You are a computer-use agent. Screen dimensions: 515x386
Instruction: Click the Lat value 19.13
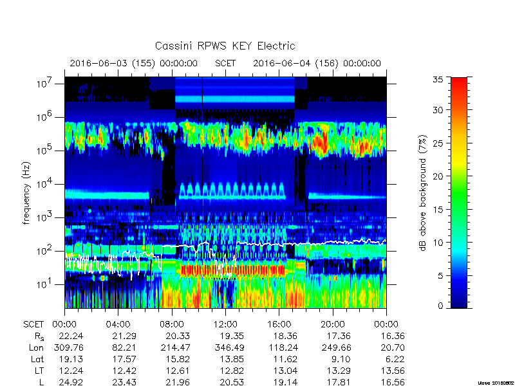(71, 359)
